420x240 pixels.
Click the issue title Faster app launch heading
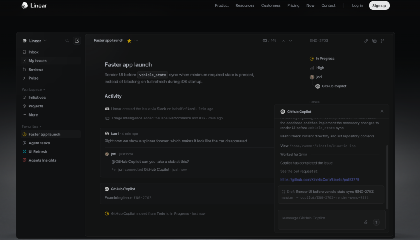(x=128, y=64)
